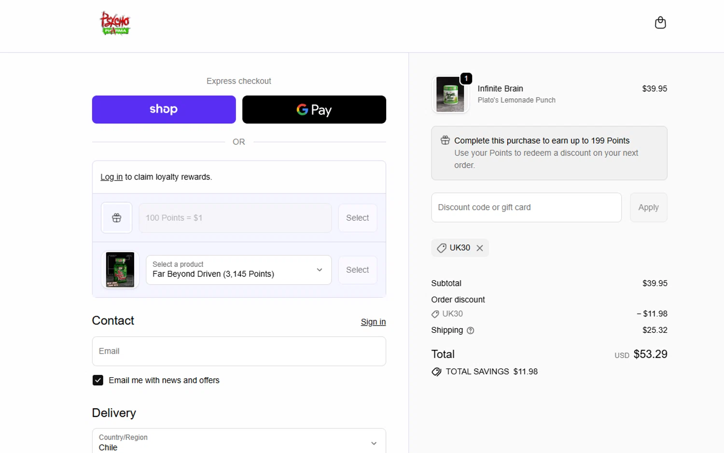Click the Order discount label
The height and width of the screenshot is (453, 724).
pyautogui.click(x=458, y=300)
